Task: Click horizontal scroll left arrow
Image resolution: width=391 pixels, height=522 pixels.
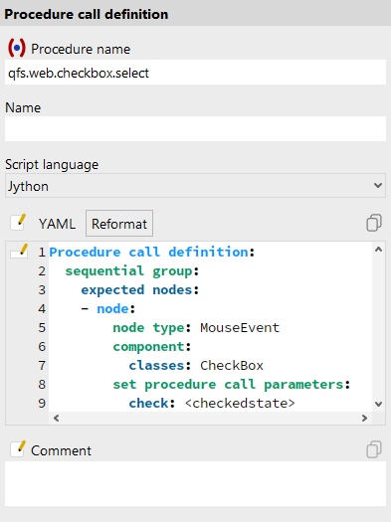Action: click(57, 418)
